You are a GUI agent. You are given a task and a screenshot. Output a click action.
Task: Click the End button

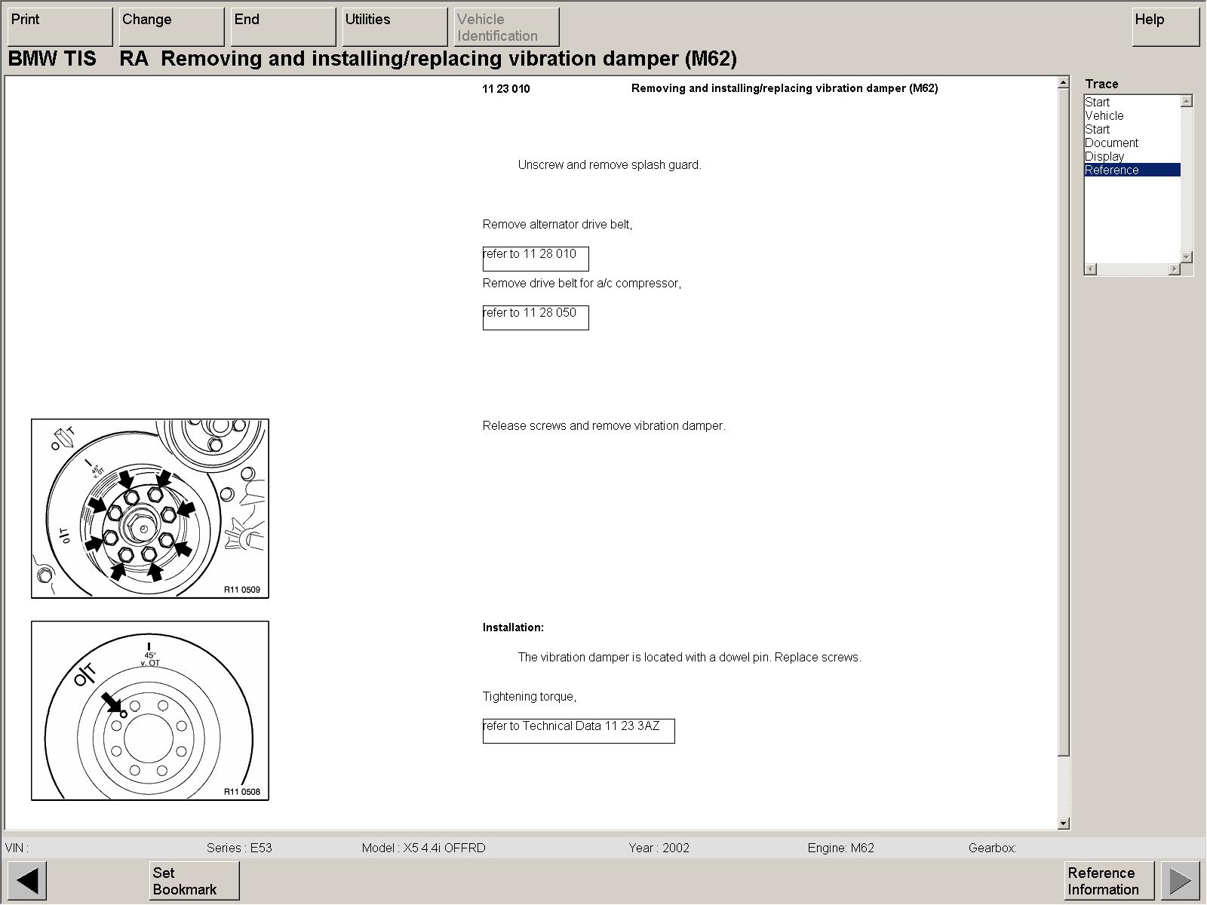[x=283, y=27]
